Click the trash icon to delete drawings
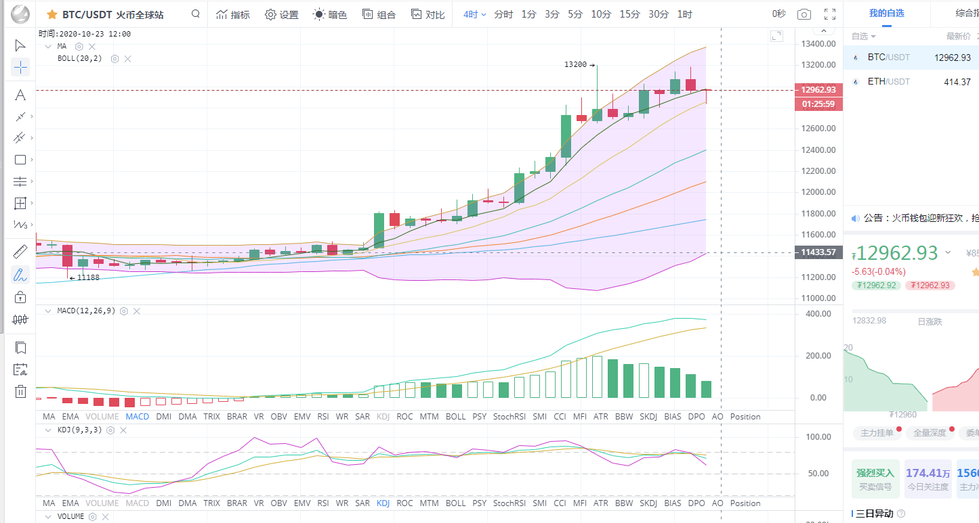The width and height of the screenshot is (979, 523). [x=20, y=391]
